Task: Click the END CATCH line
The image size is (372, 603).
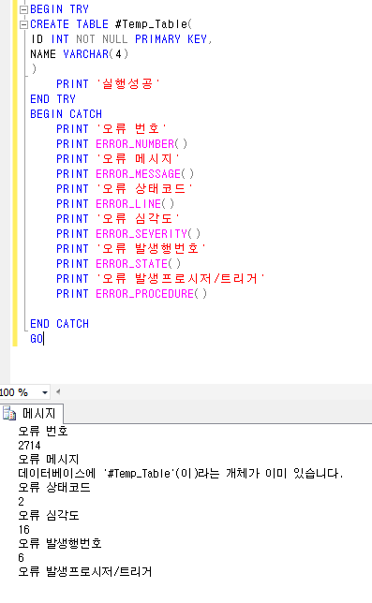Action: pyautogui.click(x=60, y=324)
